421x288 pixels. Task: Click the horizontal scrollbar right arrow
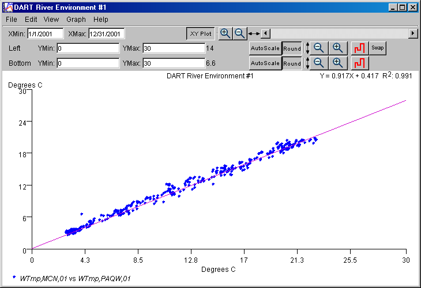click(x=413, y=33)
